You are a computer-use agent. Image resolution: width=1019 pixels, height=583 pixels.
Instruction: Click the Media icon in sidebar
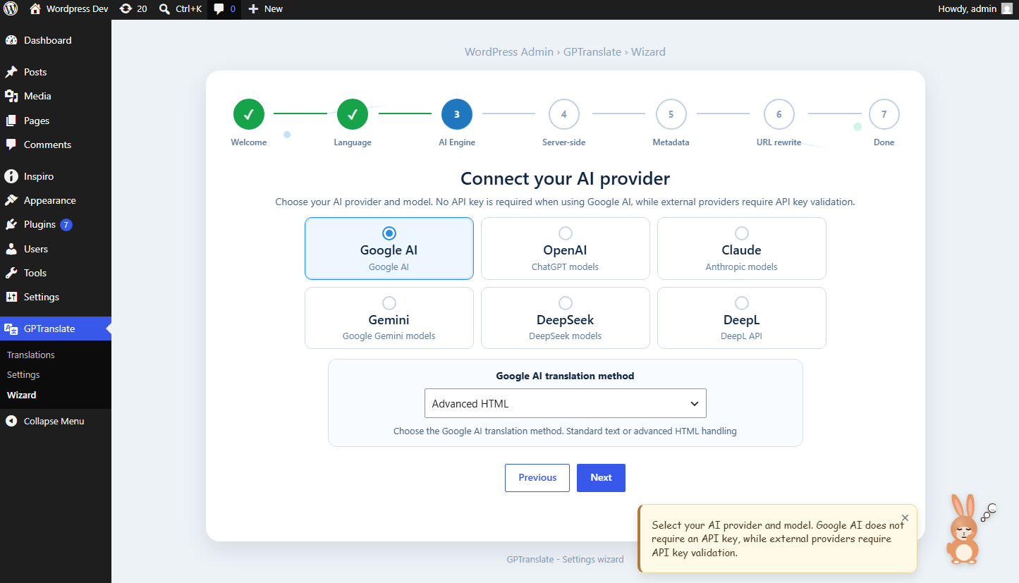point(11,96)
